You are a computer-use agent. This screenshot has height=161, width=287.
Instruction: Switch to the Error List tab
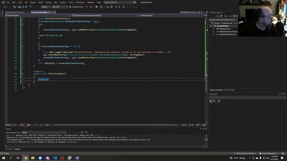click(9, 149)
